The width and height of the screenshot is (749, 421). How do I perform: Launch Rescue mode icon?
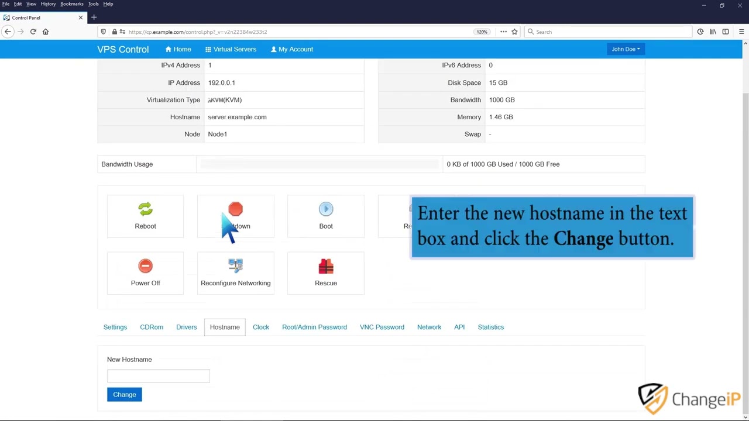click(326, 266)
